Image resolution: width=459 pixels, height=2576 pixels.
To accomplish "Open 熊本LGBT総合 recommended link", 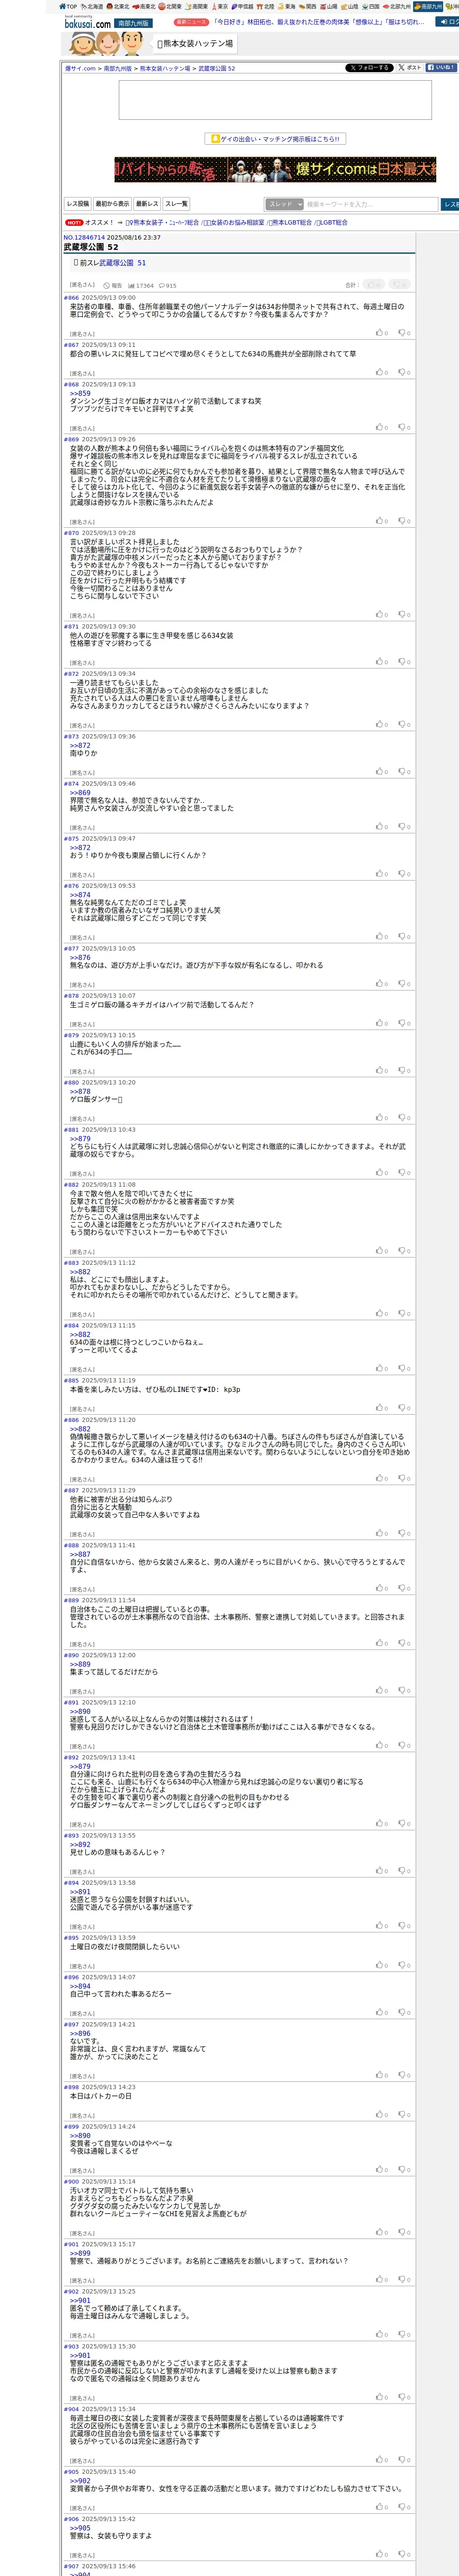I will click(x=291, y=223).
